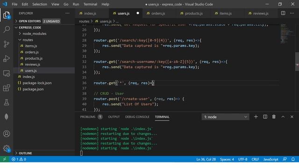Open the MongoDB leaf icon view
Screen dimensions: 299x168
tap(7, 117)
